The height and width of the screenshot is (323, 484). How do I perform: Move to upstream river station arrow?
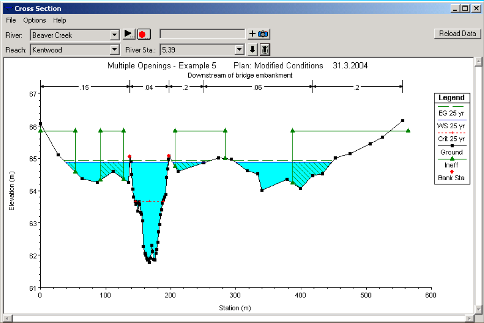(265, 50)
